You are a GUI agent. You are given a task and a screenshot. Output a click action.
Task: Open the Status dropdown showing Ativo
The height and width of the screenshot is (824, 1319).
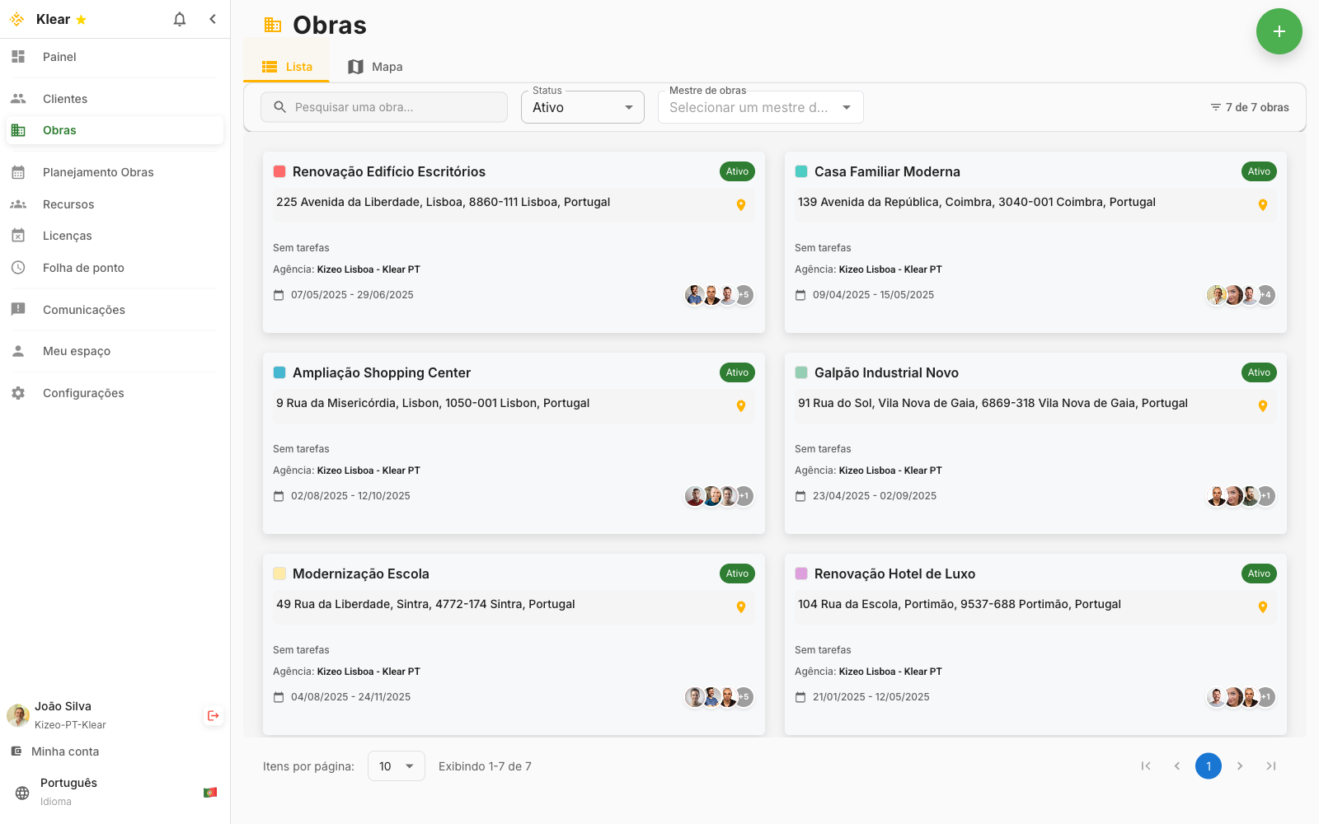[582, 107]
